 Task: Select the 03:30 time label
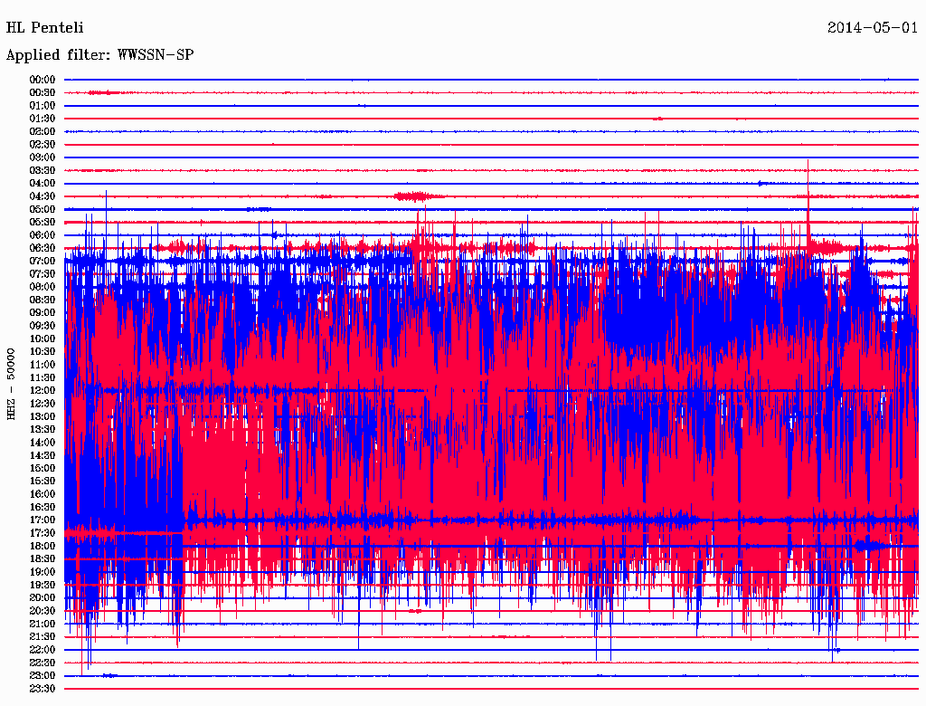coord(43,170)
